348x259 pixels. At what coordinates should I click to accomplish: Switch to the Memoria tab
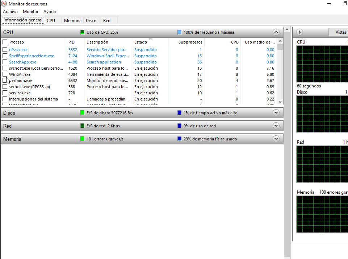[x=72, y=21]
